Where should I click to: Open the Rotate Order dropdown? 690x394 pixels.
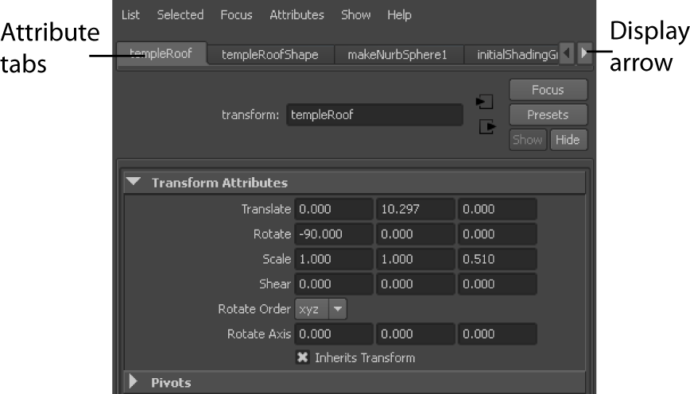coord(320,308)
